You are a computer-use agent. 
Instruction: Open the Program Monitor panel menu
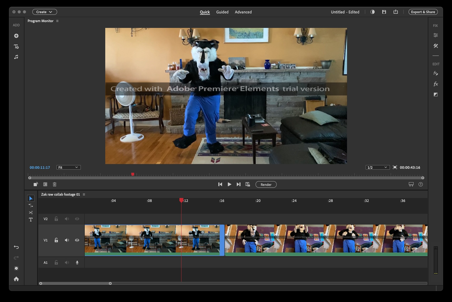[57, 21]
